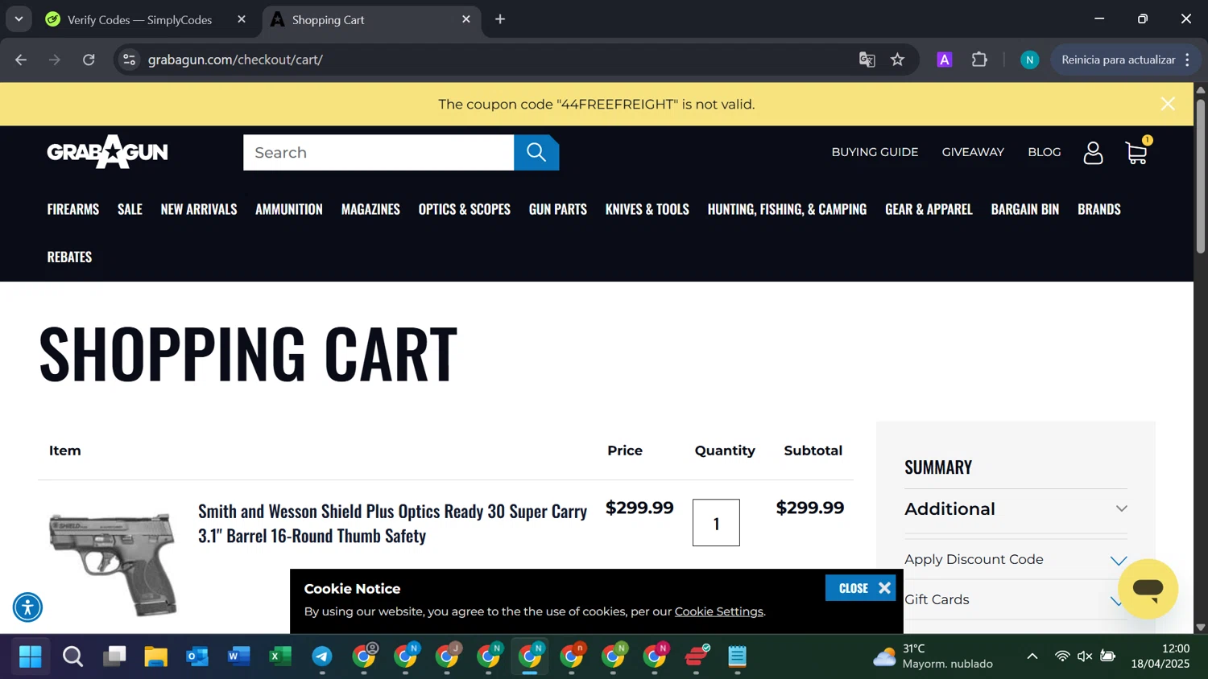Open the GEAR & APPAREL menu
Viewport: 1208px width, 679px height.
click(x=929, y=209)
